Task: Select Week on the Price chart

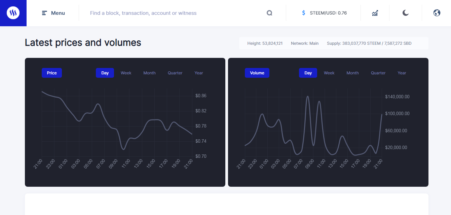Action: pyautogui.click(x=126, y=73)
